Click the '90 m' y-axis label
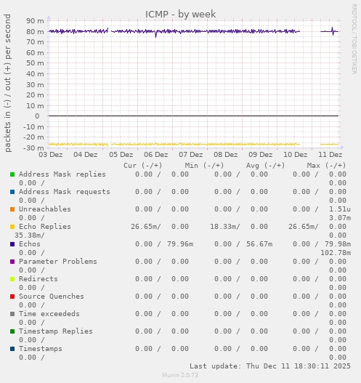361x383 pixels. (x=35, y=21)
